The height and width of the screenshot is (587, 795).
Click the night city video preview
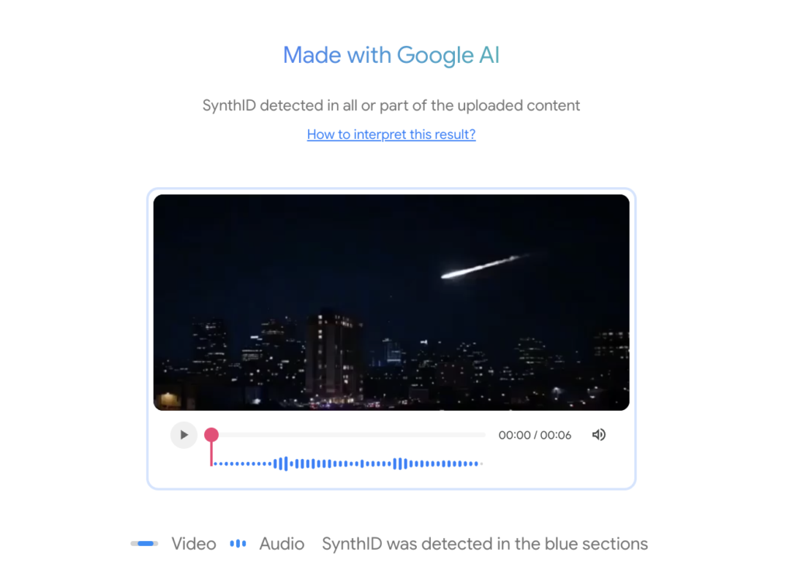[391, 302]
